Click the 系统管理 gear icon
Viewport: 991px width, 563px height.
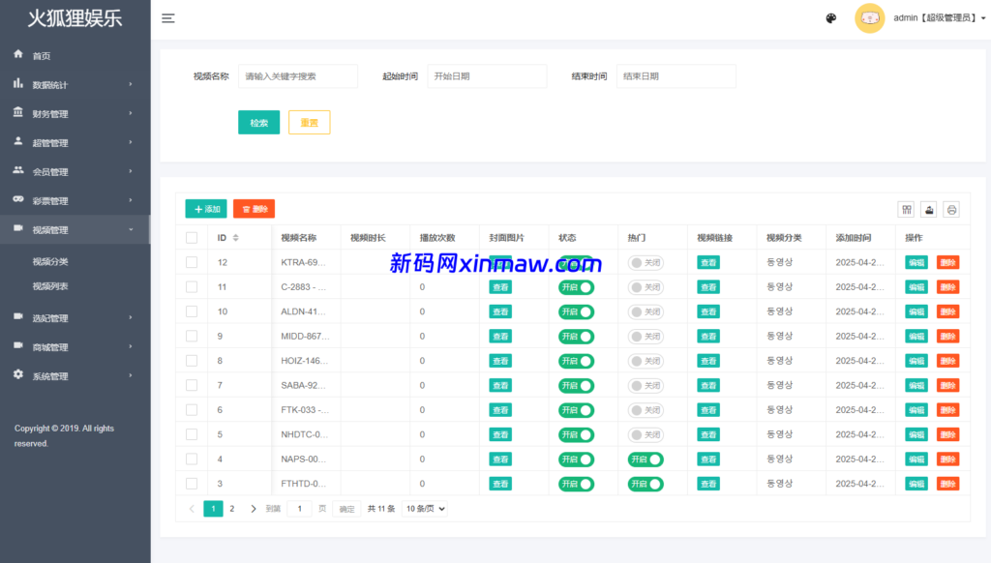pos(18,374)
